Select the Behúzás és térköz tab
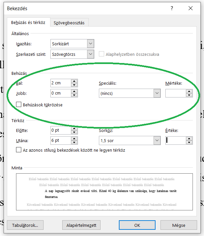The width and height of the screenshot is (204, 236). coord(28,23)
